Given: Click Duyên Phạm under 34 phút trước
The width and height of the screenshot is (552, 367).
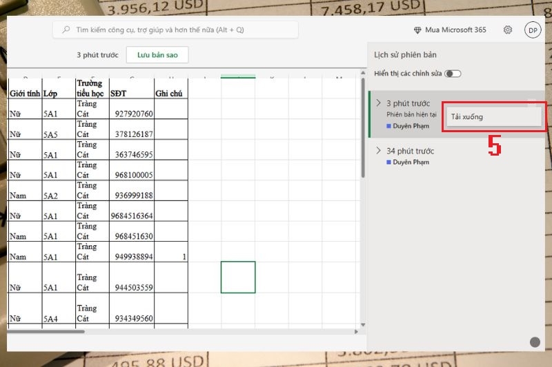Looking at the screenshot, I should click(x=411, y=162).
